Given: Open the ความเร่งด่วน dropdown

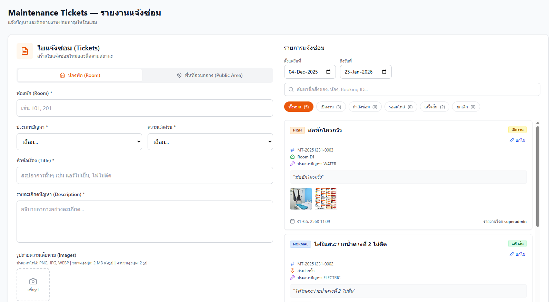Looking at the screenshot, I should tap(210, 142).
